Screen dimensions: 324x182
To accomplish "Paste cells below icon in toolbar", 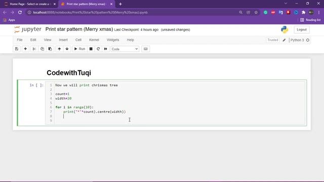I will click(50, 49).
